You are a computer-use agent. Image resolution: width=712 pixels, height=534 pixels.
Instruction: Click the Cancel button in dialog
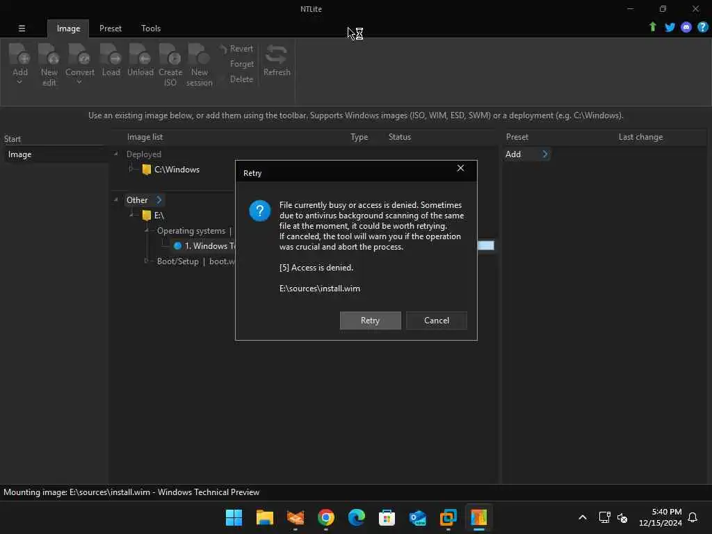(437, 320)
